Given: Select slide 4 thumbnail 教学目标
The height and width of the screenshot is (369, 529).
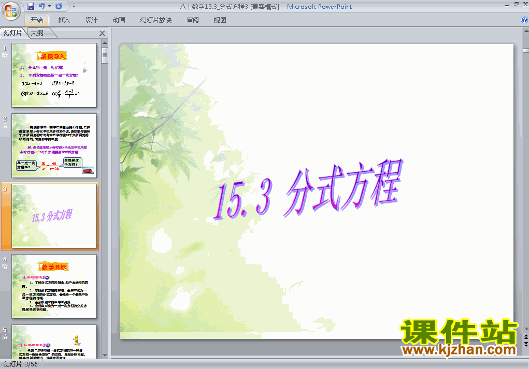Looking at the screenshot, I should tap(54, 286).
